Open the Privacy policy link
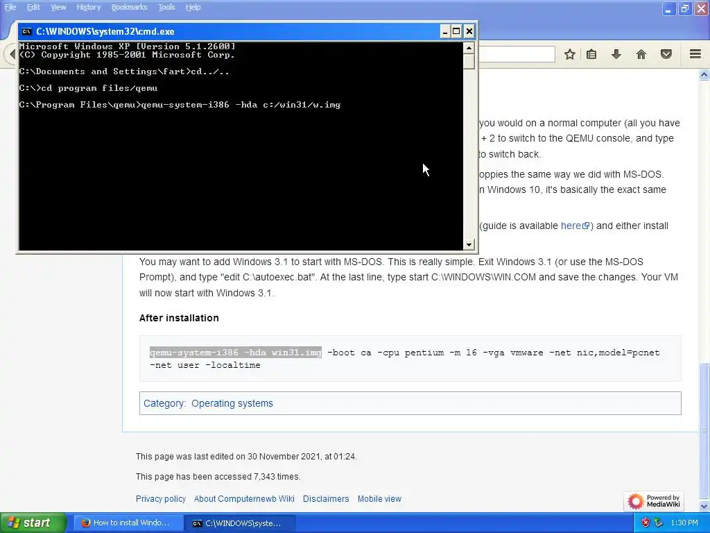 coord(161,498)
